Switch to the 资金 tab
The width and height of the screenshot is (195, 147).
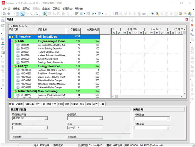[x=67, y=104]
